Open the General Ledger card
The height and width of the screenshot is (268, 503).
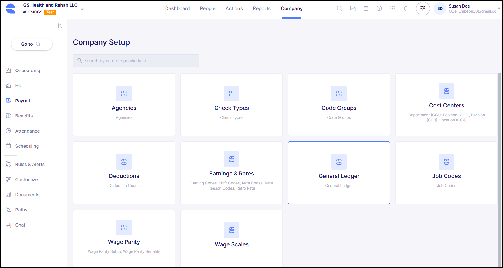pos(339,173)
